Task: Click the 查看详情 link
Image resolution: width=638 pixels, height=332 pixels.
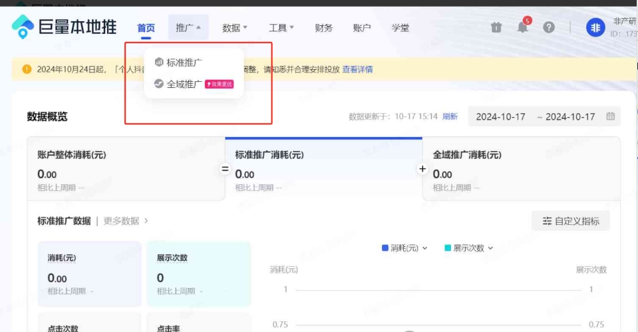Action: click(x=357, y=69)
